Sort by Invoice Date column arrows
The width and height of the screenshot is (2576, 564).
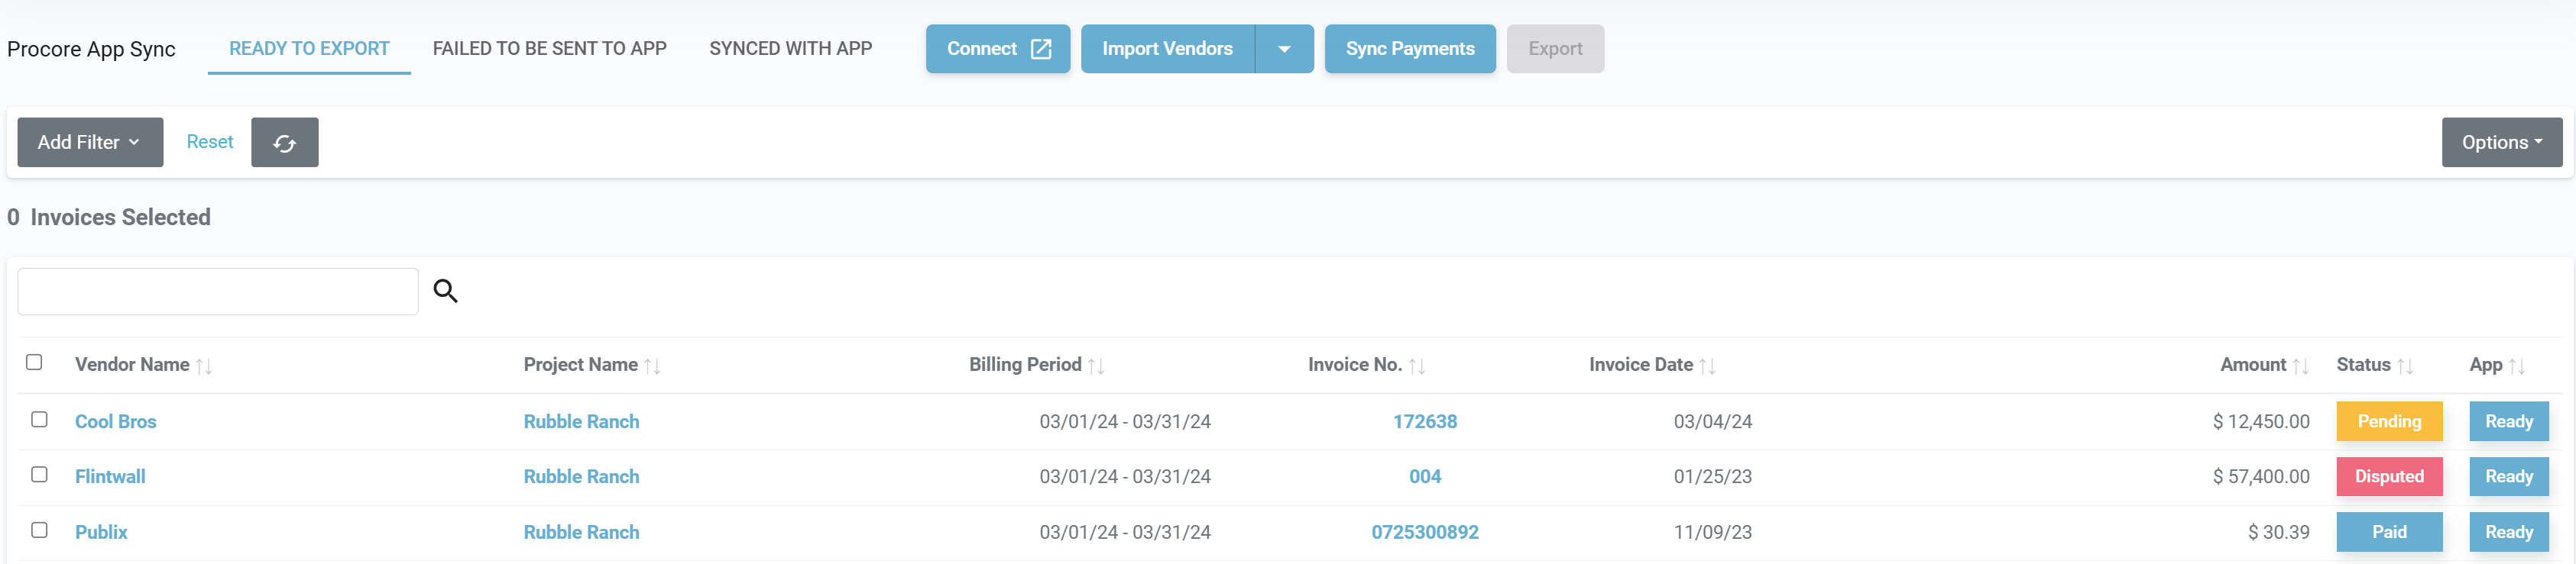click(x=1707, y=366)
